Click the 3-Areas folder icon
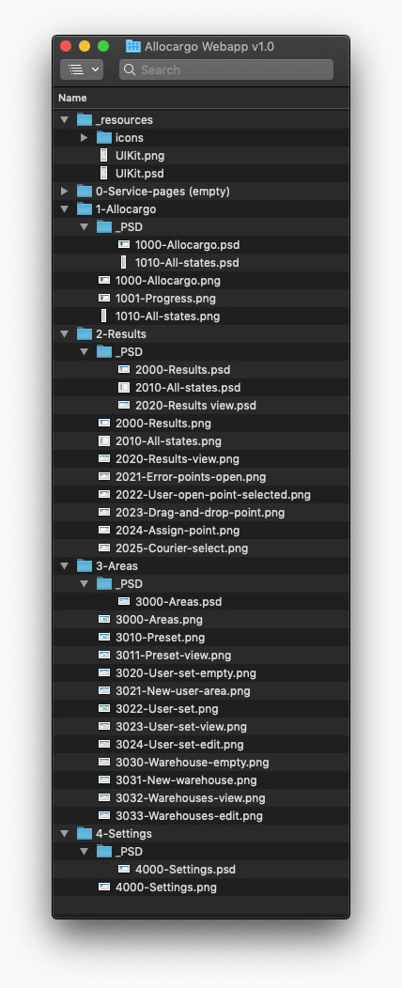 point(85,565)
